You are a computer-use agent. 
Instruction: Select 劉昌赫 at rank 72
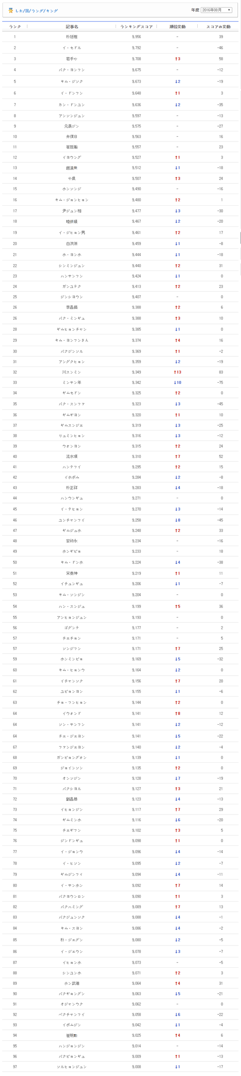(72, 799)
